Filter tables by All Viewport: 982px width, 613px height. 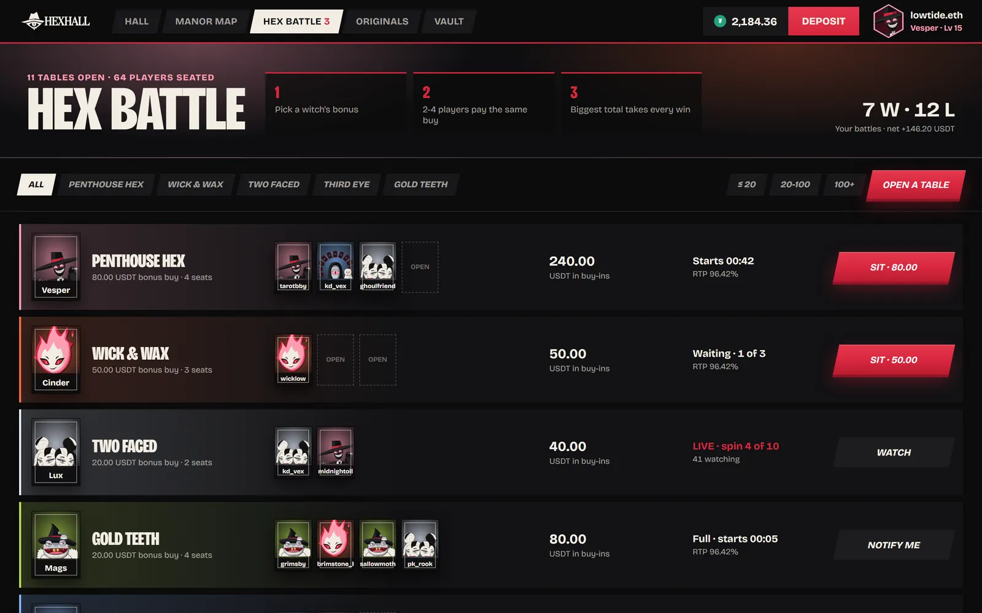coord(36,185)
